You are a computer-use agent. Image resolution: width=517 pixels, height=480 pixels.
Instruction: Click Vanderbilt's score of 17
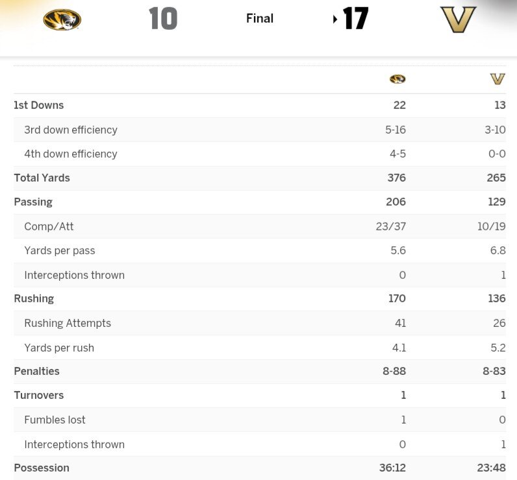[356, 19]
